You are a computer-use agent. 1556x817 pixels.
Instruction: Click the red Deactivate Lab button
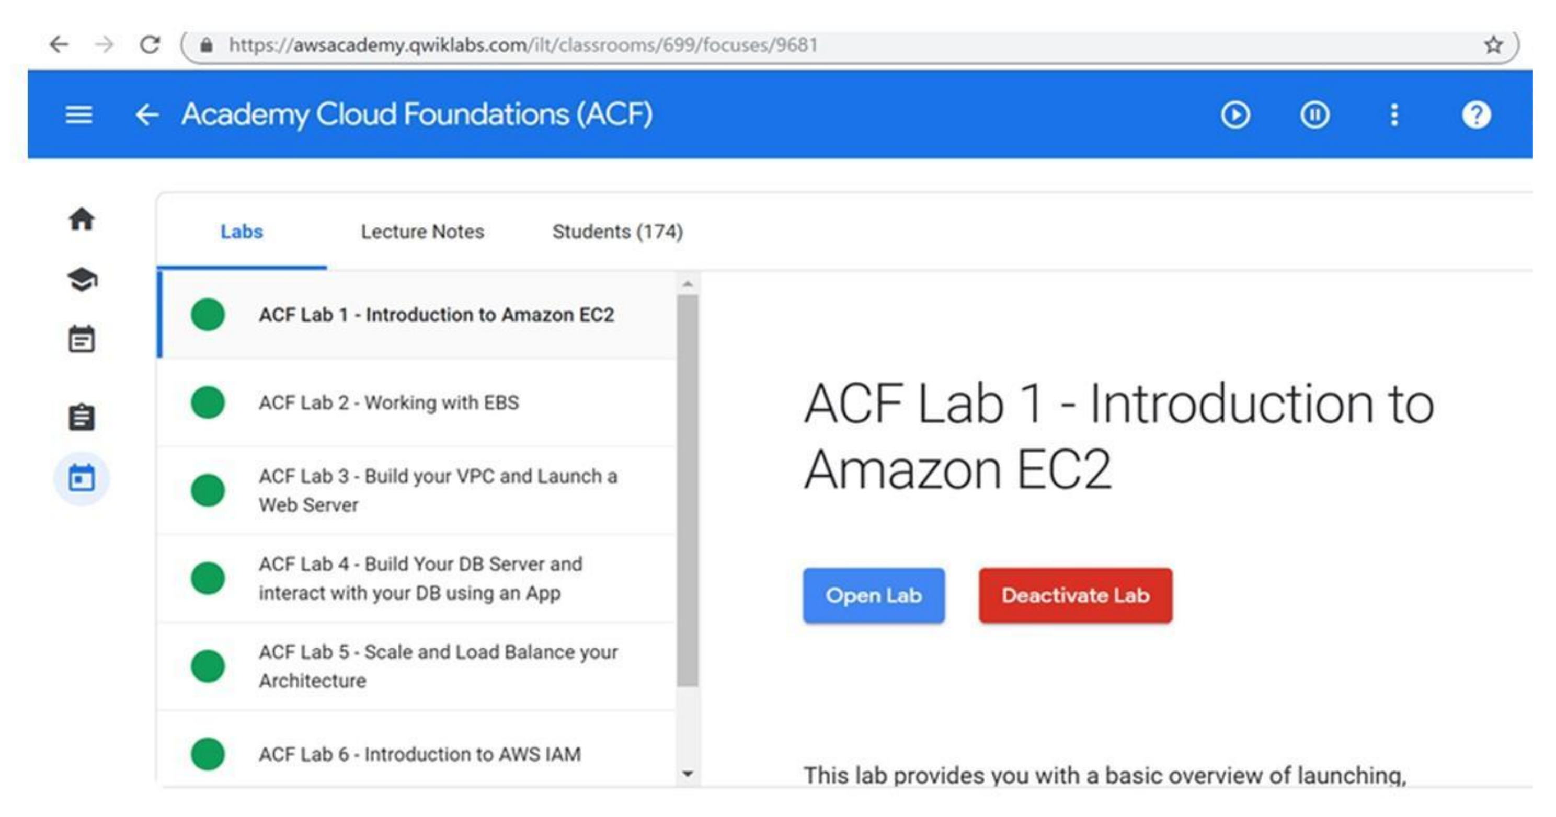click(x=1075, y=595)
